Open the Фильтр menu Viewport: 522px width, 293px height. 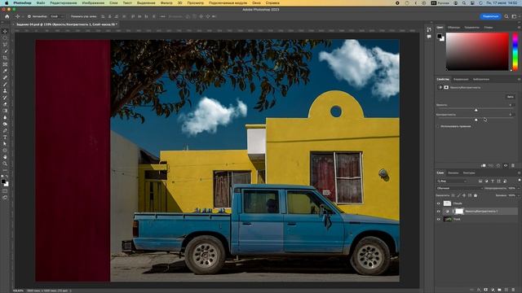[x=166, y=2]
